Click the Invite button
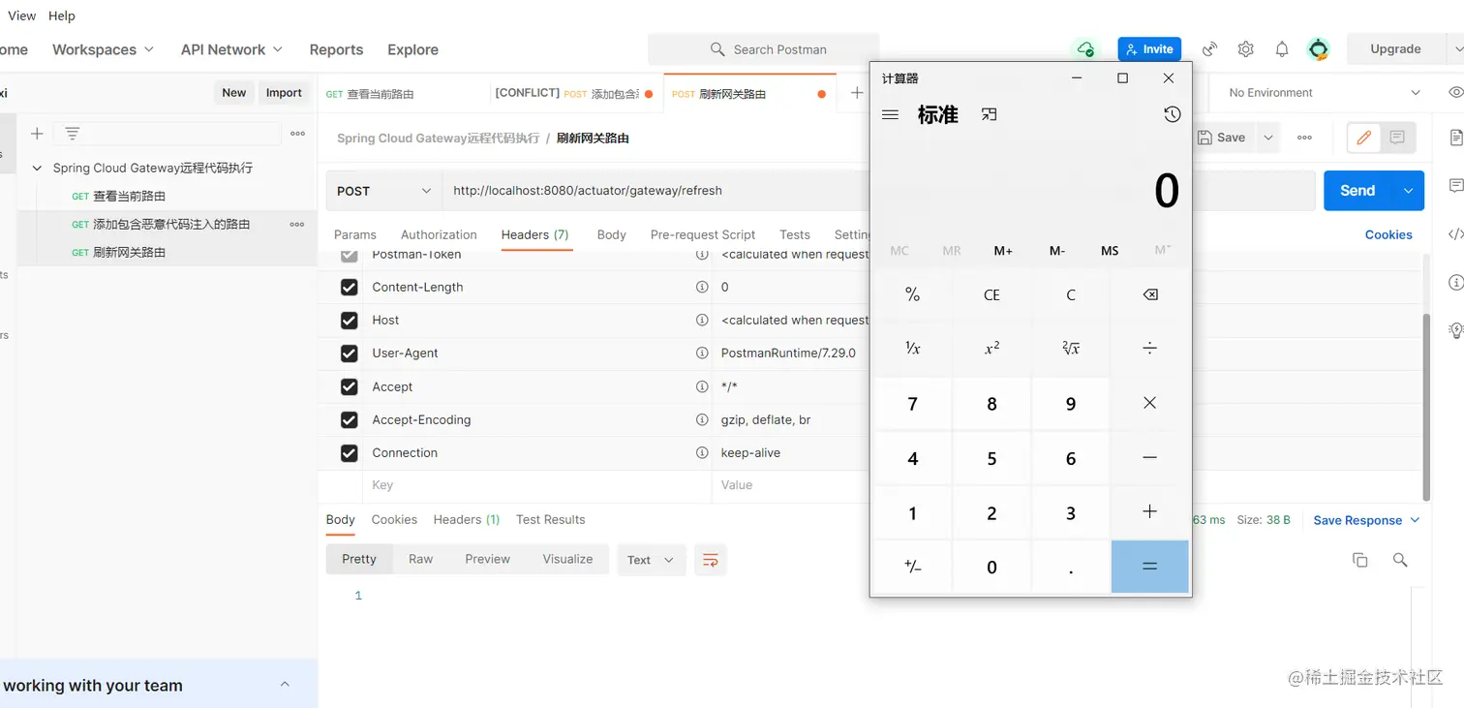 tap(1149, 49)
